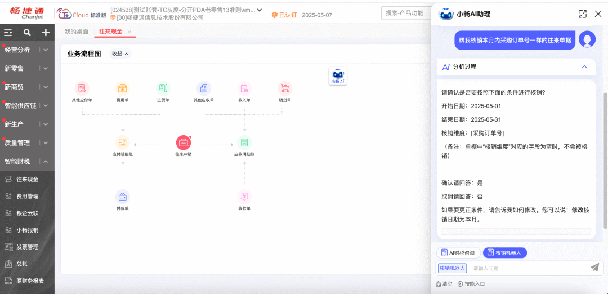The height and width of the screenshot is (294, 608).
Task: Click the 小畅AI robot floating icon
Action: [x=338, y=76]
